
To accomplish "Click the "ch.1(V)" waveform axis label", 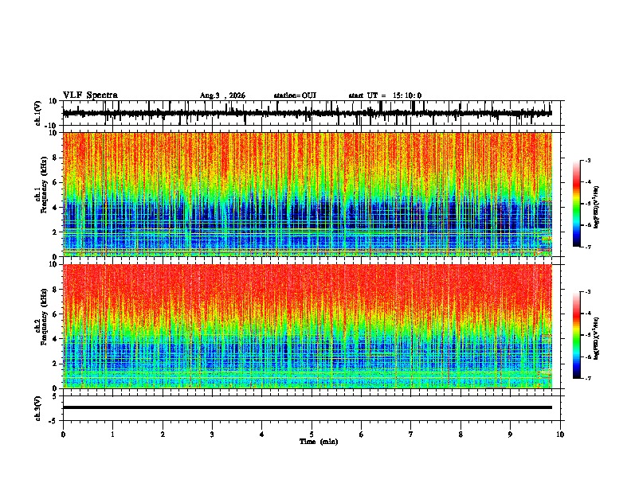I will coord(38,113).
